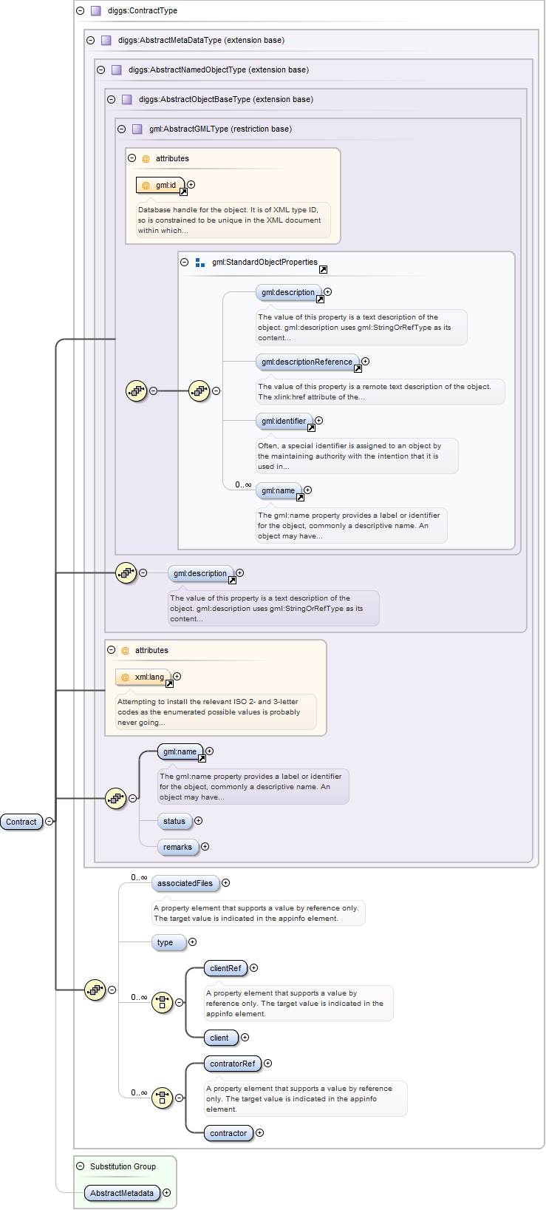Expand the type element plus button
546x1210 pixels.
pos(193,942)
